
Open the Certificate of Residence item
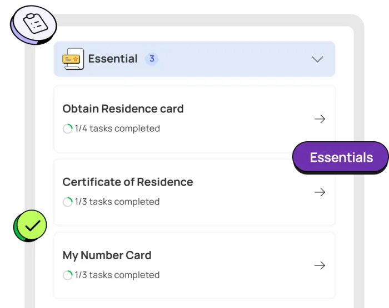coord(128,182)
